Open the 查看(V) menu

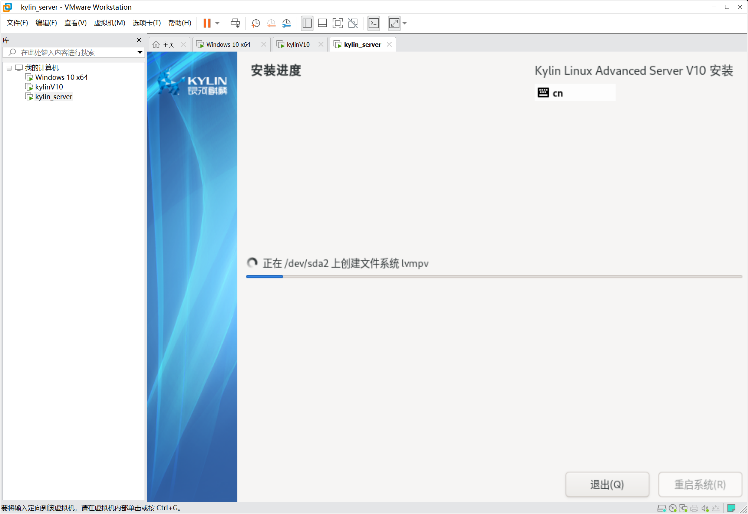75,23
